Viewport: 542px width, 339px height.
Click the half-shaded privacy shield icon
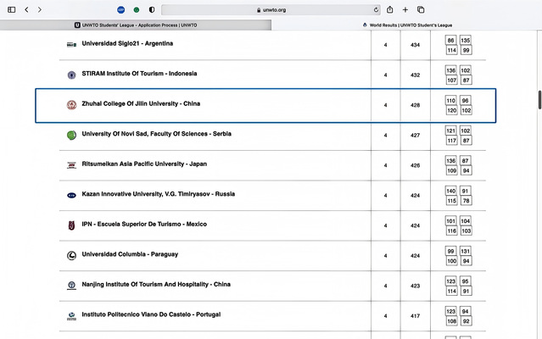(x=152, y=9)
